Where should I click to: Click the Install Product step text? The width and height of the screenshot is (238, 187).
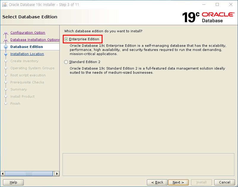point(22,96)
